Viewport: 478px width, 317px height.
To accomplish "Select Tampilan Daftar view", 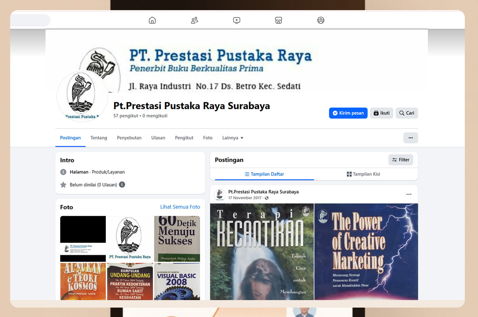I will pos(264,174).
